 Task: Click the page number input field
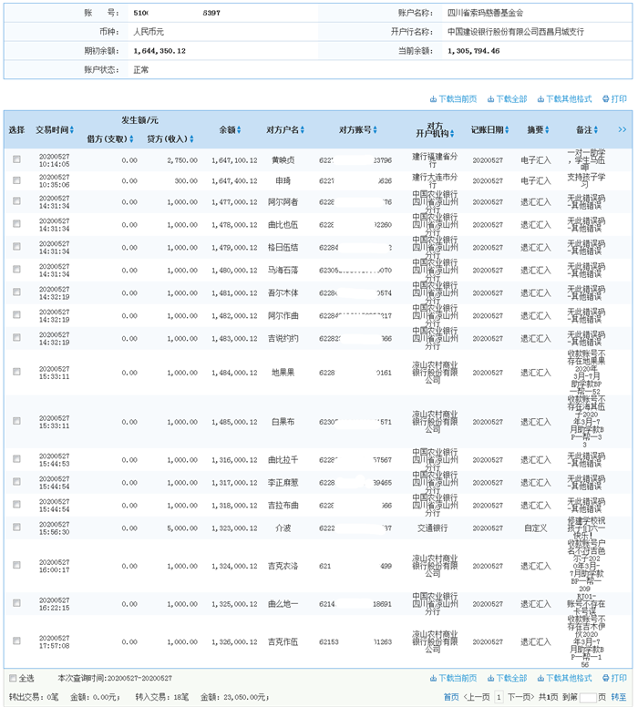point(588,697)
